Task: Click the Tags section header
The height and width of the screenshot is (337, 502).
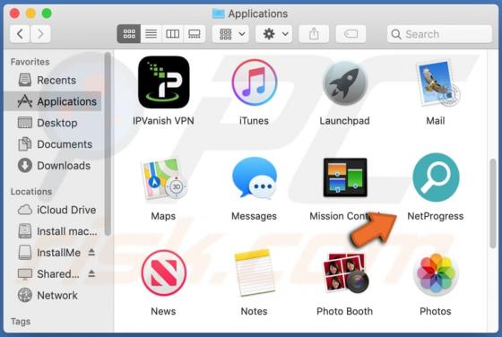Action: [x=21, y=322]
